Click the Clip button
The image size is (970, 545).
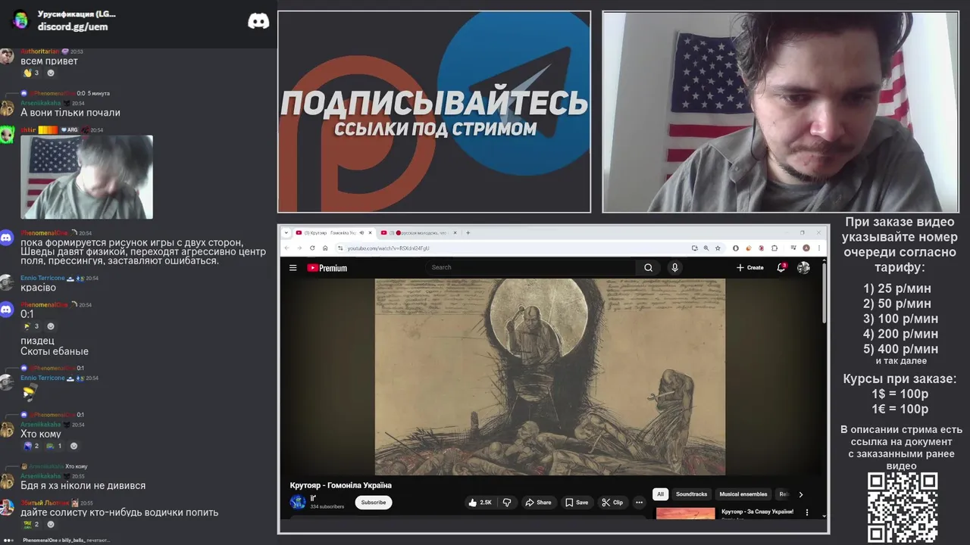coord(612,502)
